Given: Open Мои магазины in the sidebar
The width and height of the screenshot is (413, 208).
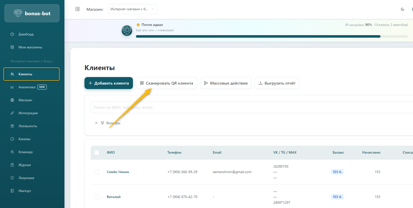Looking at the screenshot, I should pyautogui.click(x=30, y=47).
